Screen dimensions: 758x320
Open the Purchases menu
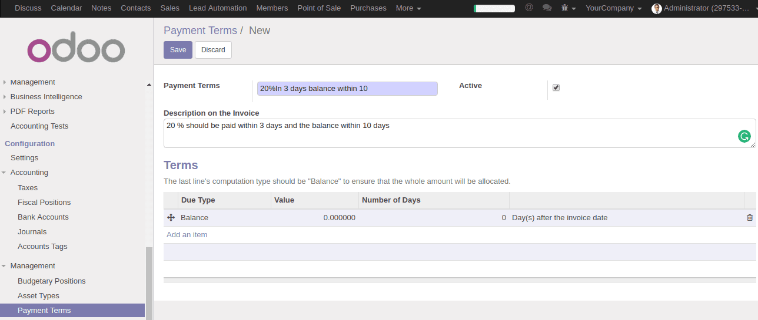(x=368, y=8)
